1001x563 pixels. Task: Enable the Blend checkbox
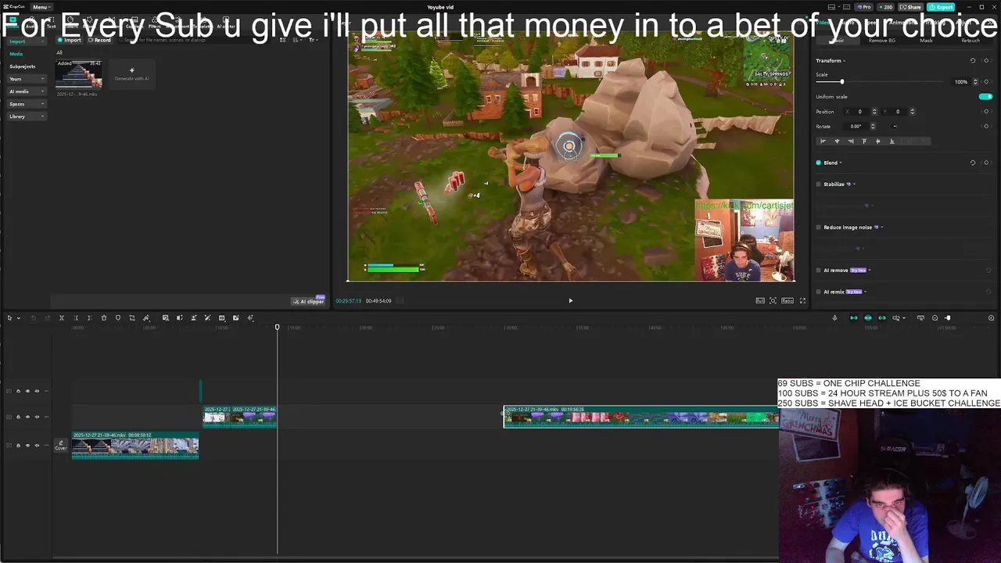(x=819, y=163)
